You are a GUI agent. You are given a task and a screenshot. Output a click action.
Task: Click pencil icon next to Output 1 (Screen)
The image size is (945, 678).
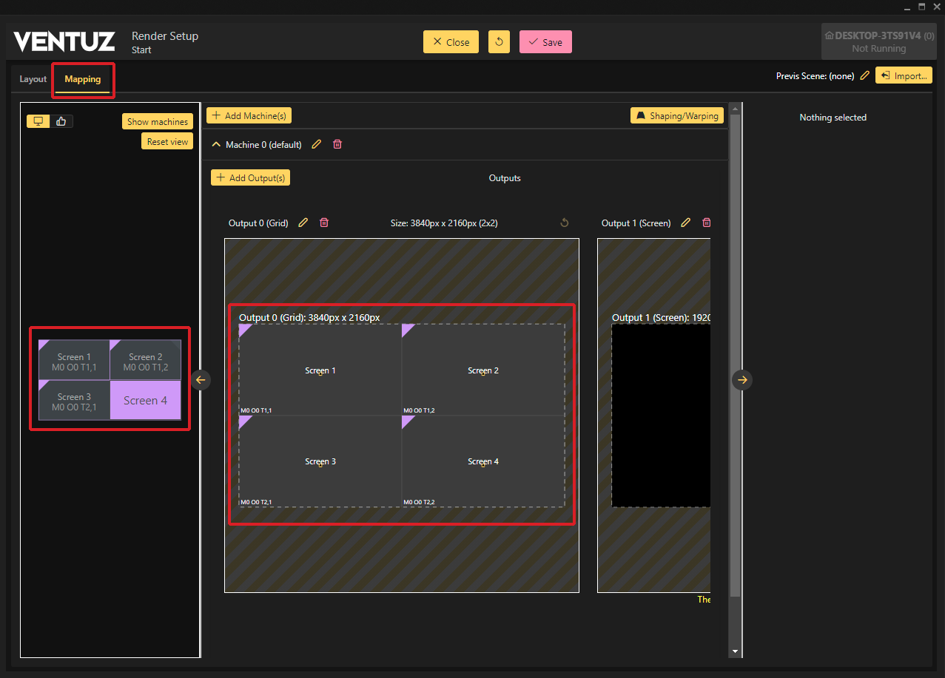tap(685, 223)
